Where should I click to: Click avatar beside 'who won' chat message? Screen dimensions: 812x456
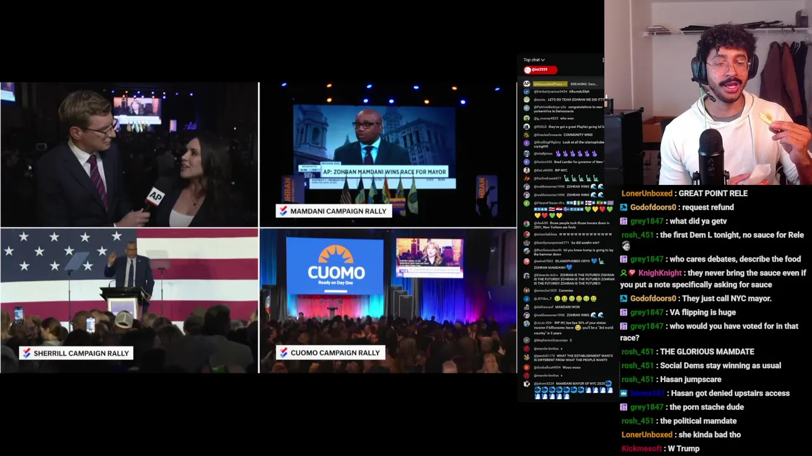pyautogui.click(x=527, y=118)
